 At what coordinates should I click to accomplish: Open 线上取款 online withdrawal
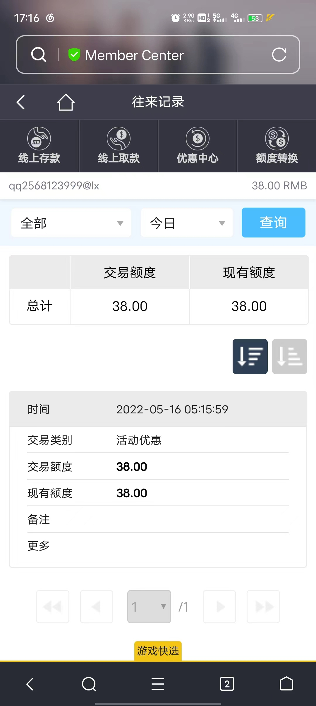(x=118, y=146)
